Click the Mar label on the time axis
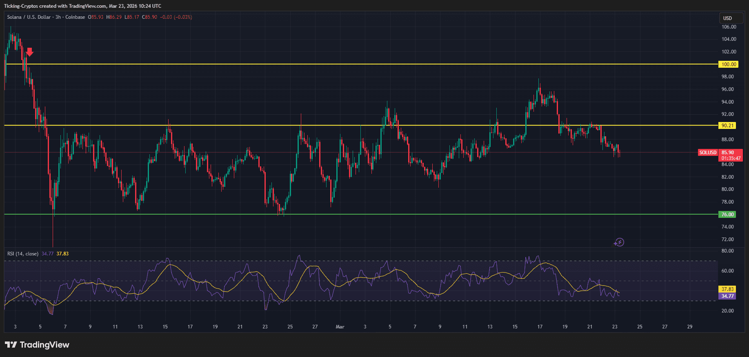This screenshot has height=357, width=749. 340,327
